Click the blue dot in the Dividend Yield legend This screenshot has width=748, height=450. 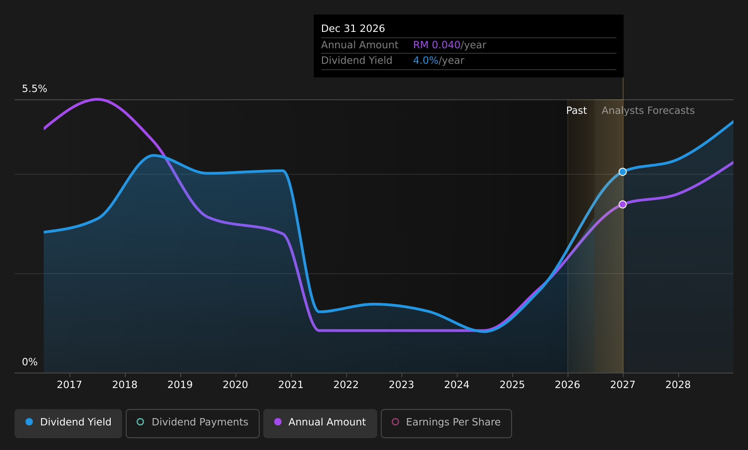(29, 422)
